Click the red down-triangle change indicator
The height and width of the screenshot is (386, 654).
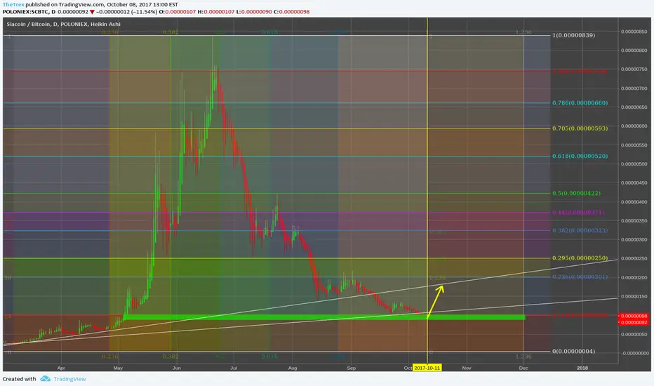(92, 12)
